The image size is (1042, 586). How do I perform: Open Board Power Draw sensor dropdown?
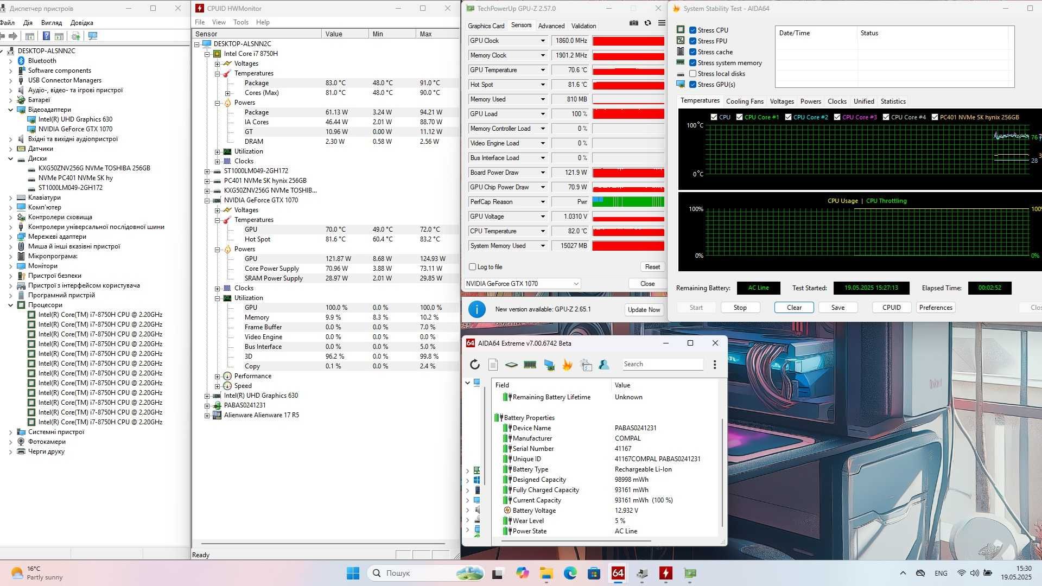pos(542,173)
